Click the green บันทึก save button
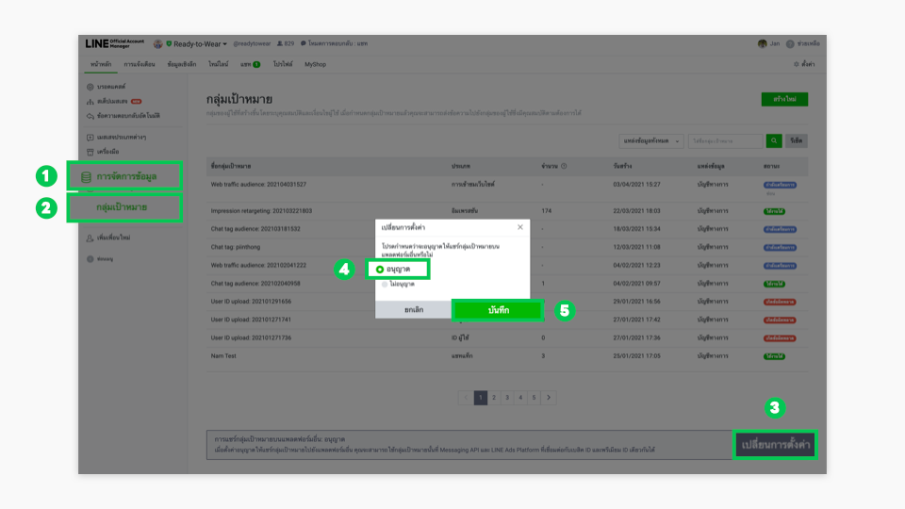 click(x=498, y=310)
